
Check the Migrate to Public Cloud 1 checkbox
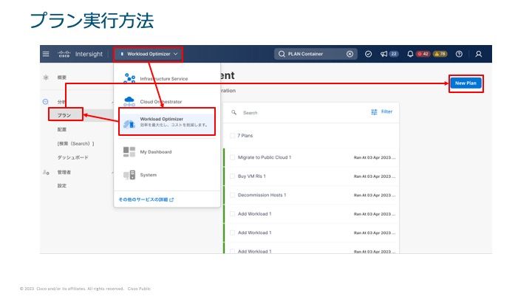[233, 157]
